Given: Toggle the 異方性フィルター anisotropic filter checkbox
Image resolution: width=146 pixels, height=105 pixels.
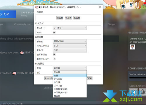Looking at the screenshot, I should [x=54, y=59].
